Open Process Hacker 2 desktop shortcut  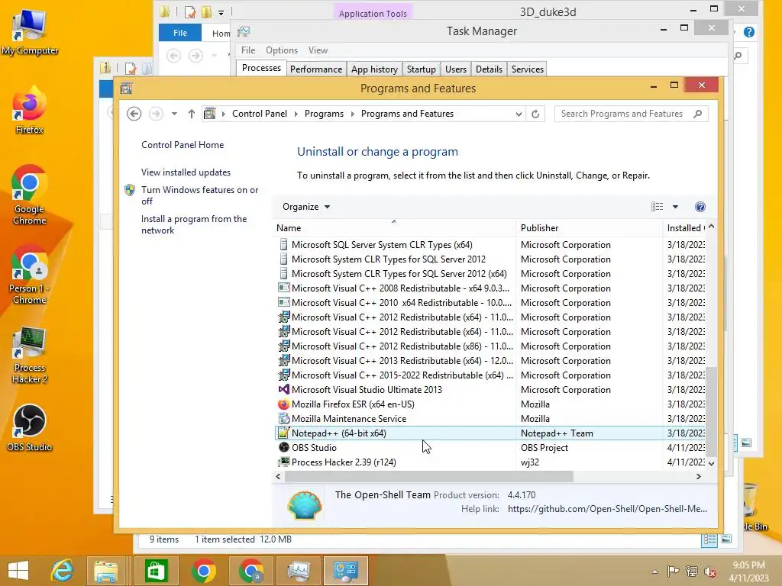30,356
